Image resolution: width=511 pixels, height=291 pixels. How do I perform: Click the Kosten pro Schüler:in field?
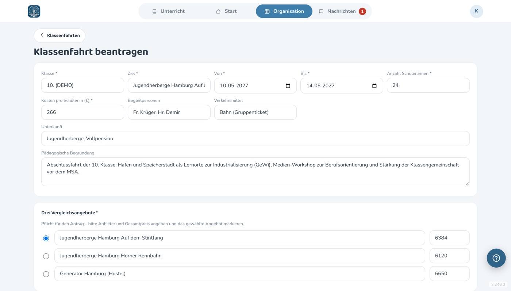pos(82,112)
